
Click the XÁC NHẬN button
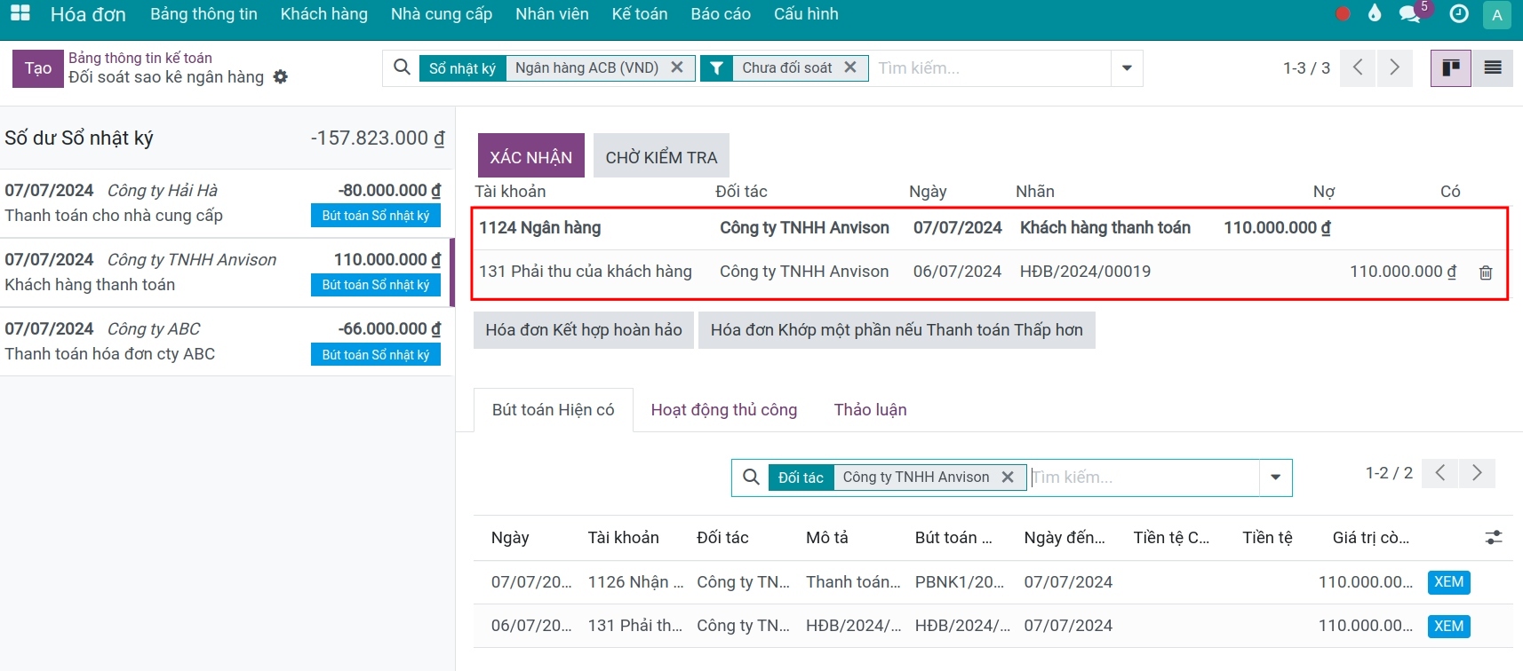click(x=531, y=156)
